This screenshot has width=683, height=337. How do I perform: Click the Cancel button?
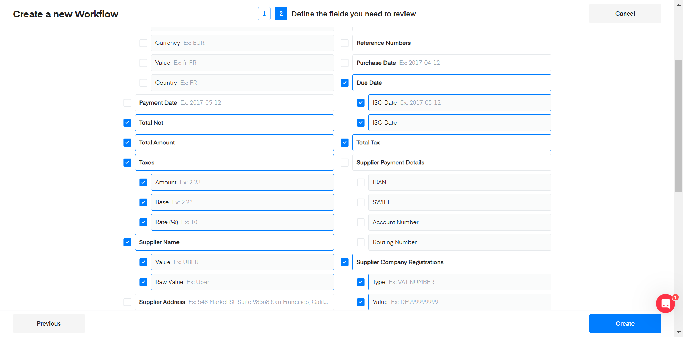[x=625, y=14]
